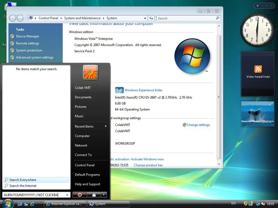Click the Advanced system settings shield icon
This screenshot has width=278, height=208.
click(12, 57)
